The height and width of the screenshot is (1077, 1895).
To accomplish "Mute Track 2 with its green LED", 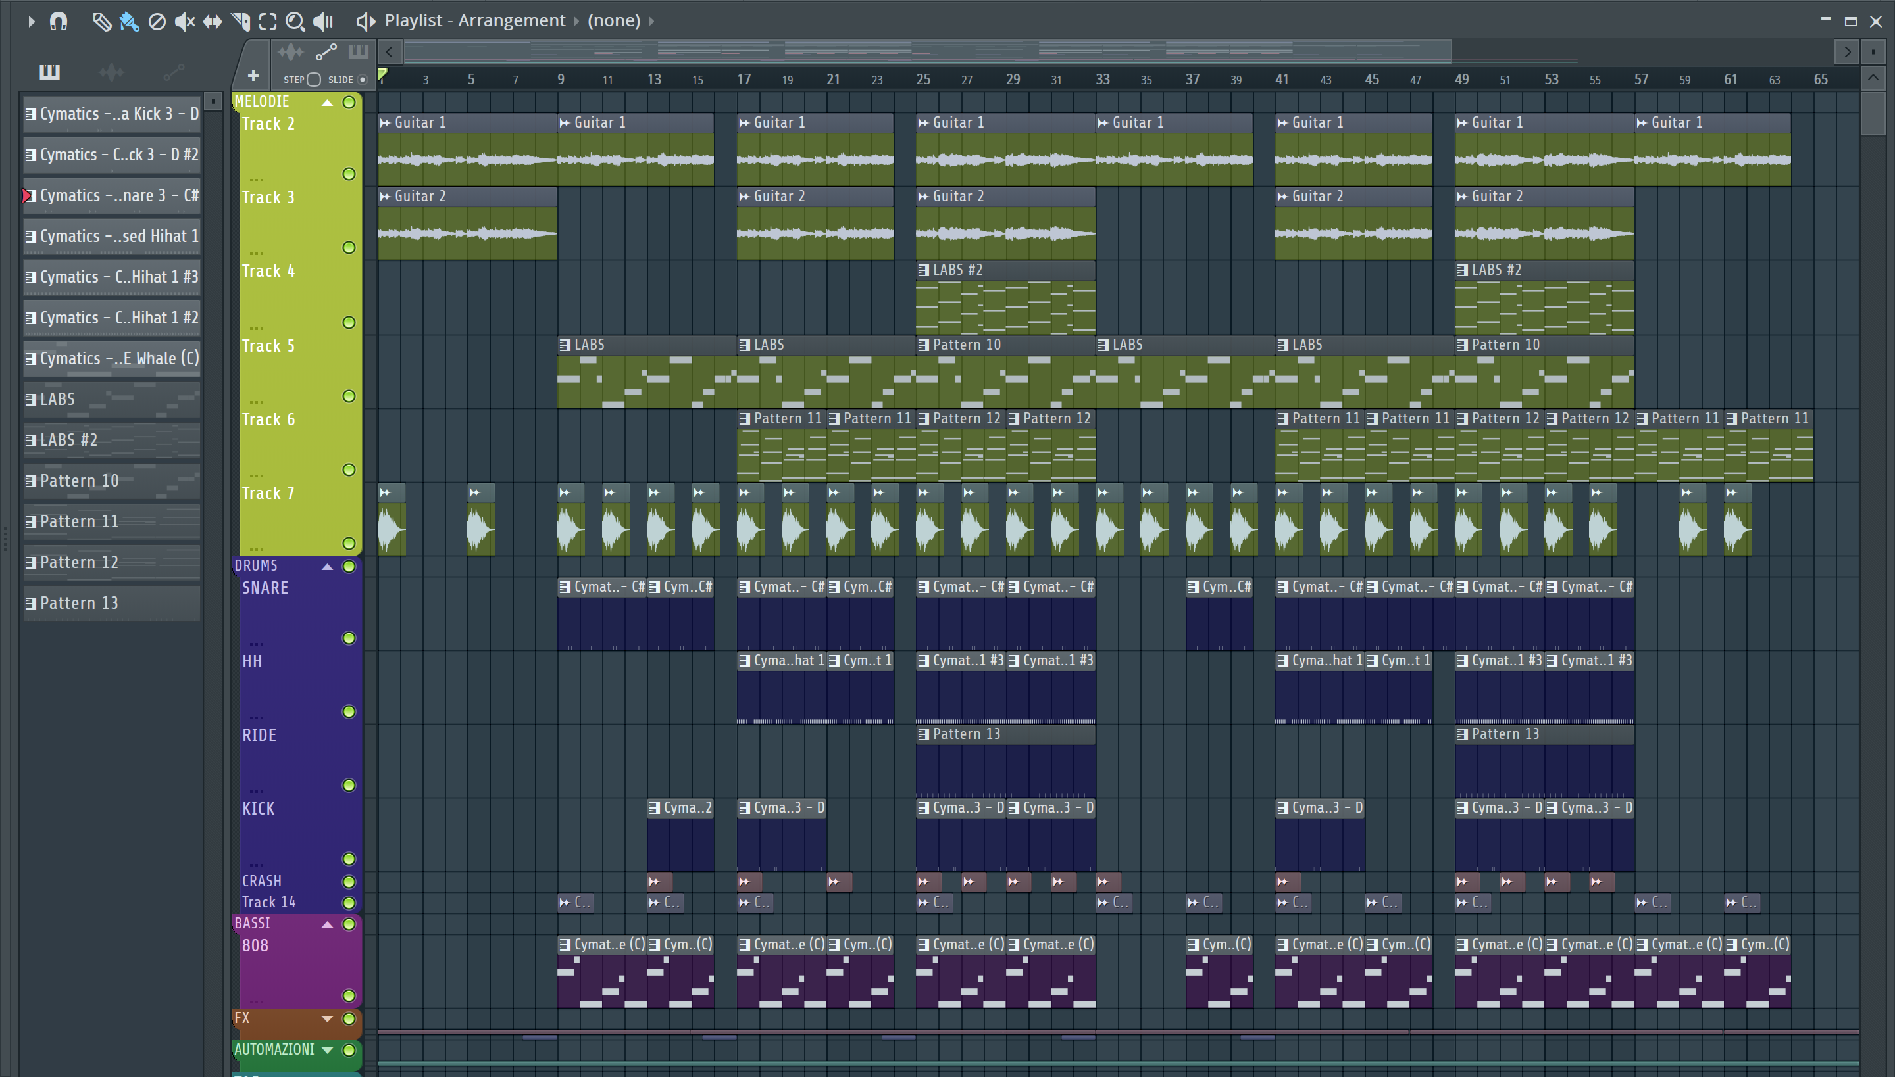I will tap(349, 174).
